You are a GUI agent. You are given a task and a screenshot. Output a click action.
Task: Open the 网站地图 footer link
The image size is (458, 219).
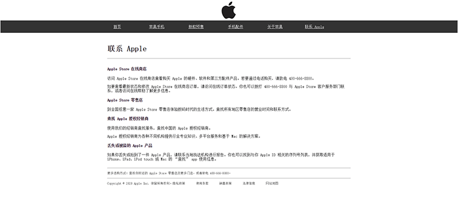(x=272, y=184)
